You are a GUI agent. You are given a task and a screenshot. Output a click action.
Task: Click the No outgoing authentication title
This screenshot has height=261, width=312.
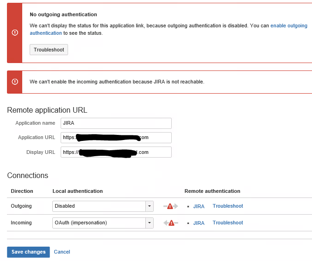pos(63,14)
